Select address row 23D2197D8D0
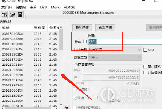 [x=30, y=59]
